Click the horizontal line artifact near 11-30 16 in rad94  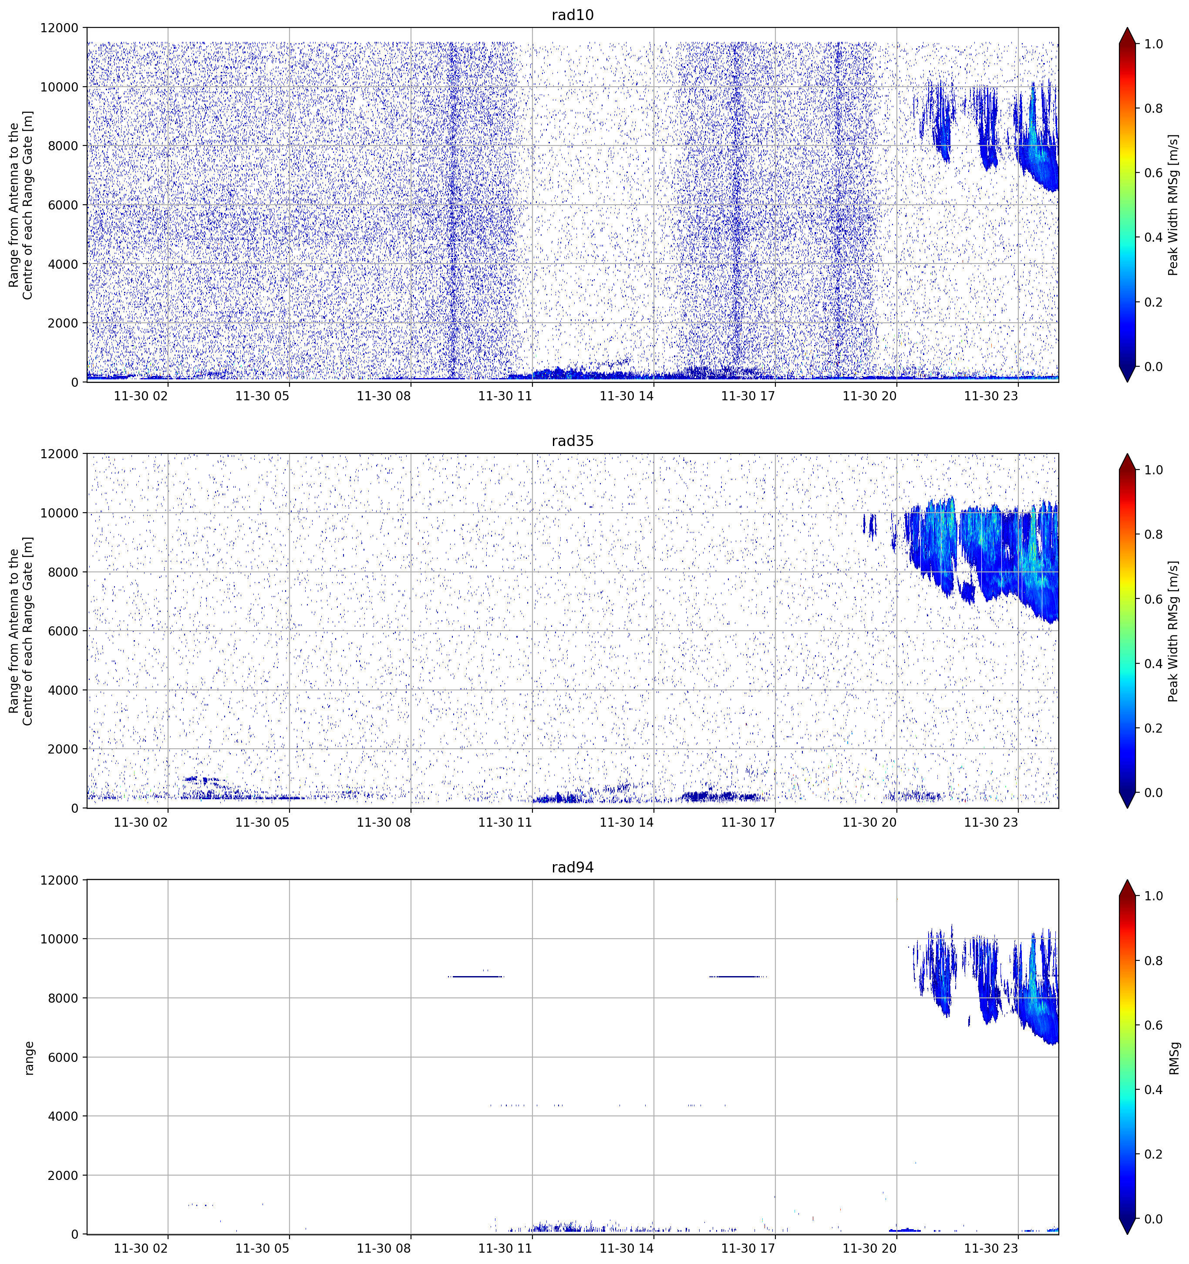click(738, 977)
